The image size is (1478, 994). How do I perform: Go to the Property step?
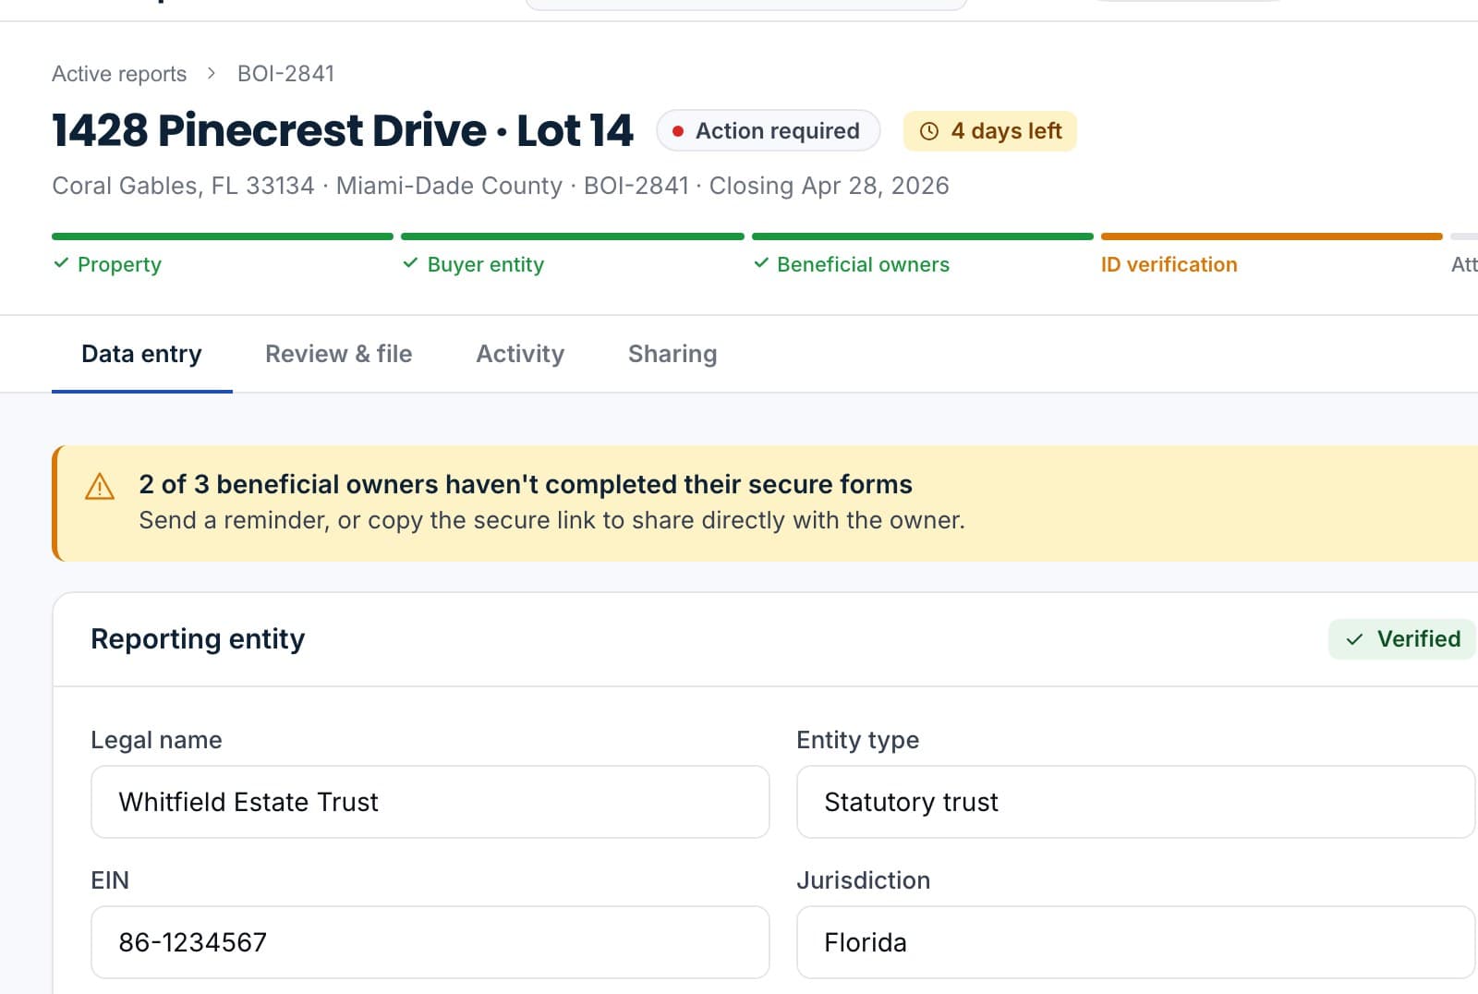point(119,264)
